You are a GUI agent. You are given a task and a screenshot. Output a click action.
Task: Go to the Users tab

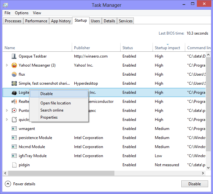(x=95, y=21)
